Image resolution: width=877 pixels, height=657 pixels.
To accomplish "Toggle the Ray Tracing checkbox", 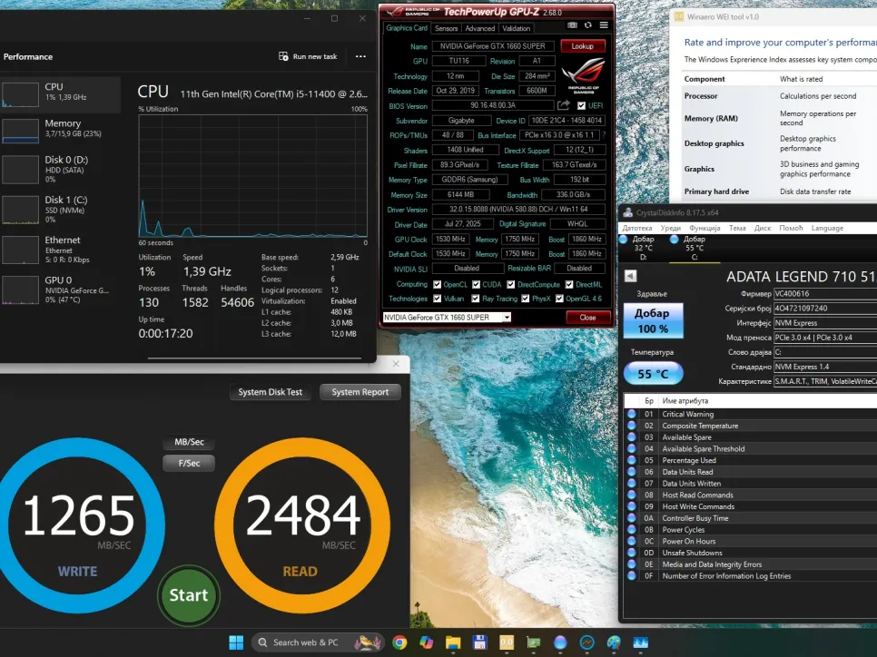I will [477, 299].
